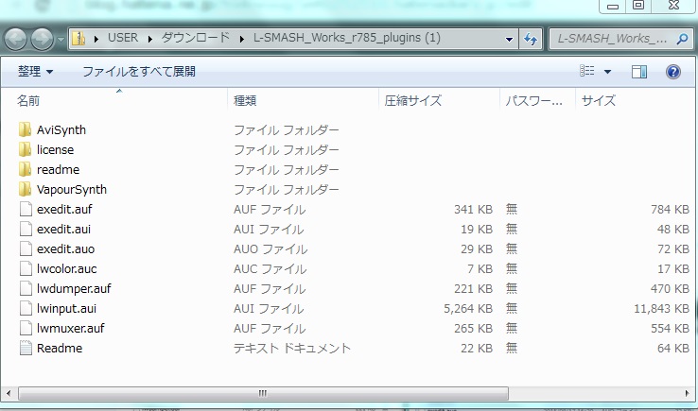
Task: Click テキスト ドキュメント type cell
Action: [292, 348]
